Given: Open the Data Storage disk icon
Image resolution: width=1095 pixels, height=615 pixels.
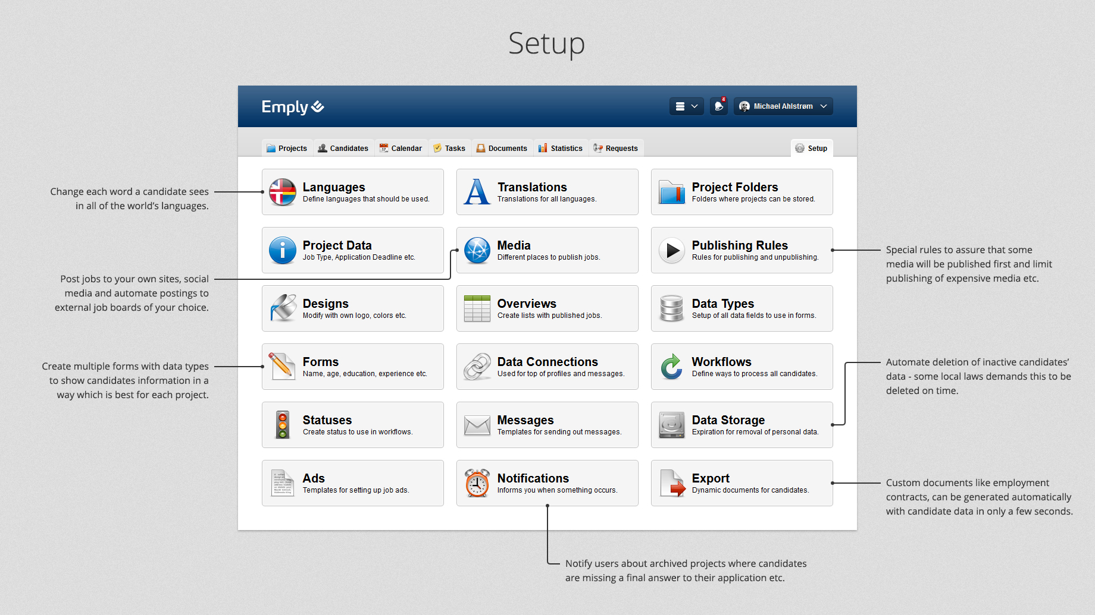Looking at the screenshot, I should click(672, 425).
